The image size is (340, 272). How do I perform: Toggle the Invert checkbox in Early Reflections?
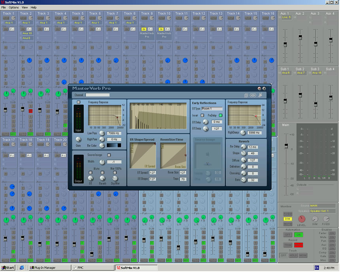[202, 115]
